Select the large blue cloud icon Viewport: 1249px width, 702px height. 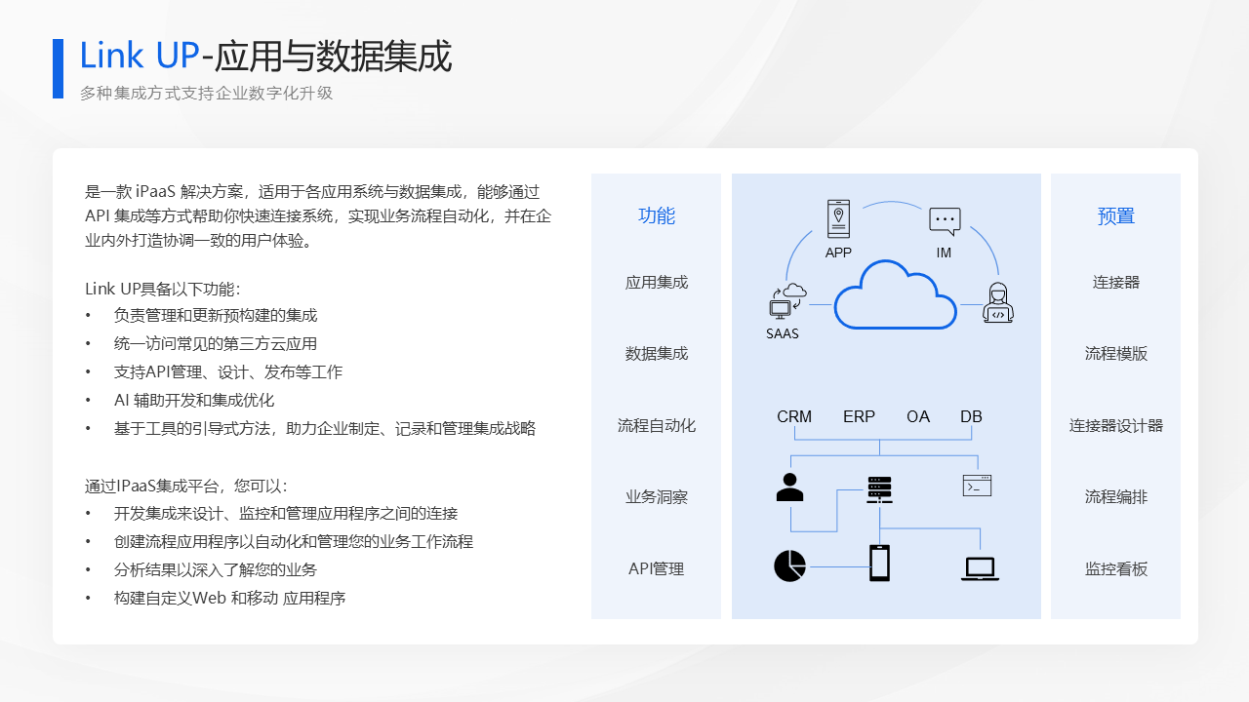coord(896,294)
